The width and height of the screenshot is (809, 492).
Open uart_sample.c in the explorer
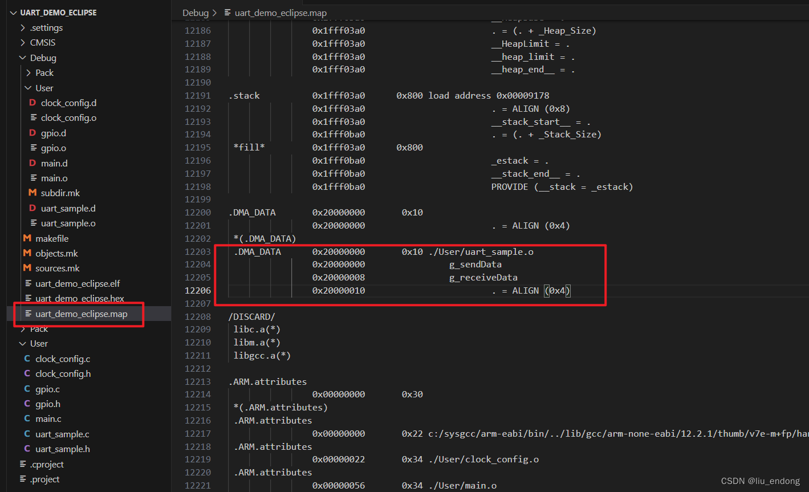[x=62, y=434]
